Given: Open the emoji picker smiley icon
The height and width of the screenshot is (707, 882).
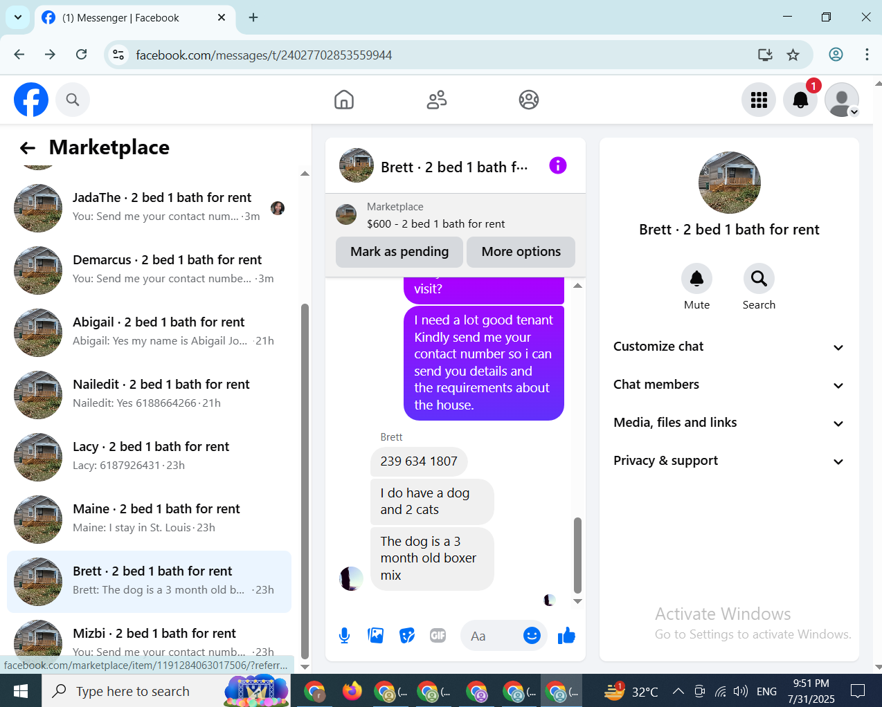Looking at the screenshot, I should (x=532, y=636).
